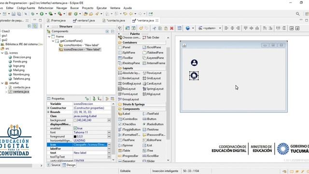Collapse the iconos package in explorer
The height and width of the screenshot is (174, 309).
tap(2, 53)
